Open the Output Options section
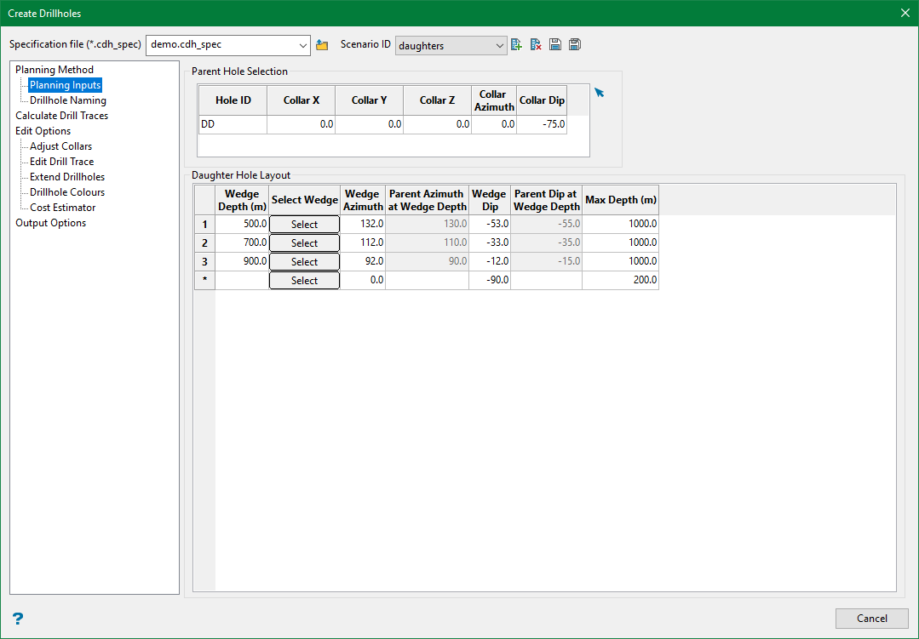Screen dimensions: 919x639 pos(50,223)
